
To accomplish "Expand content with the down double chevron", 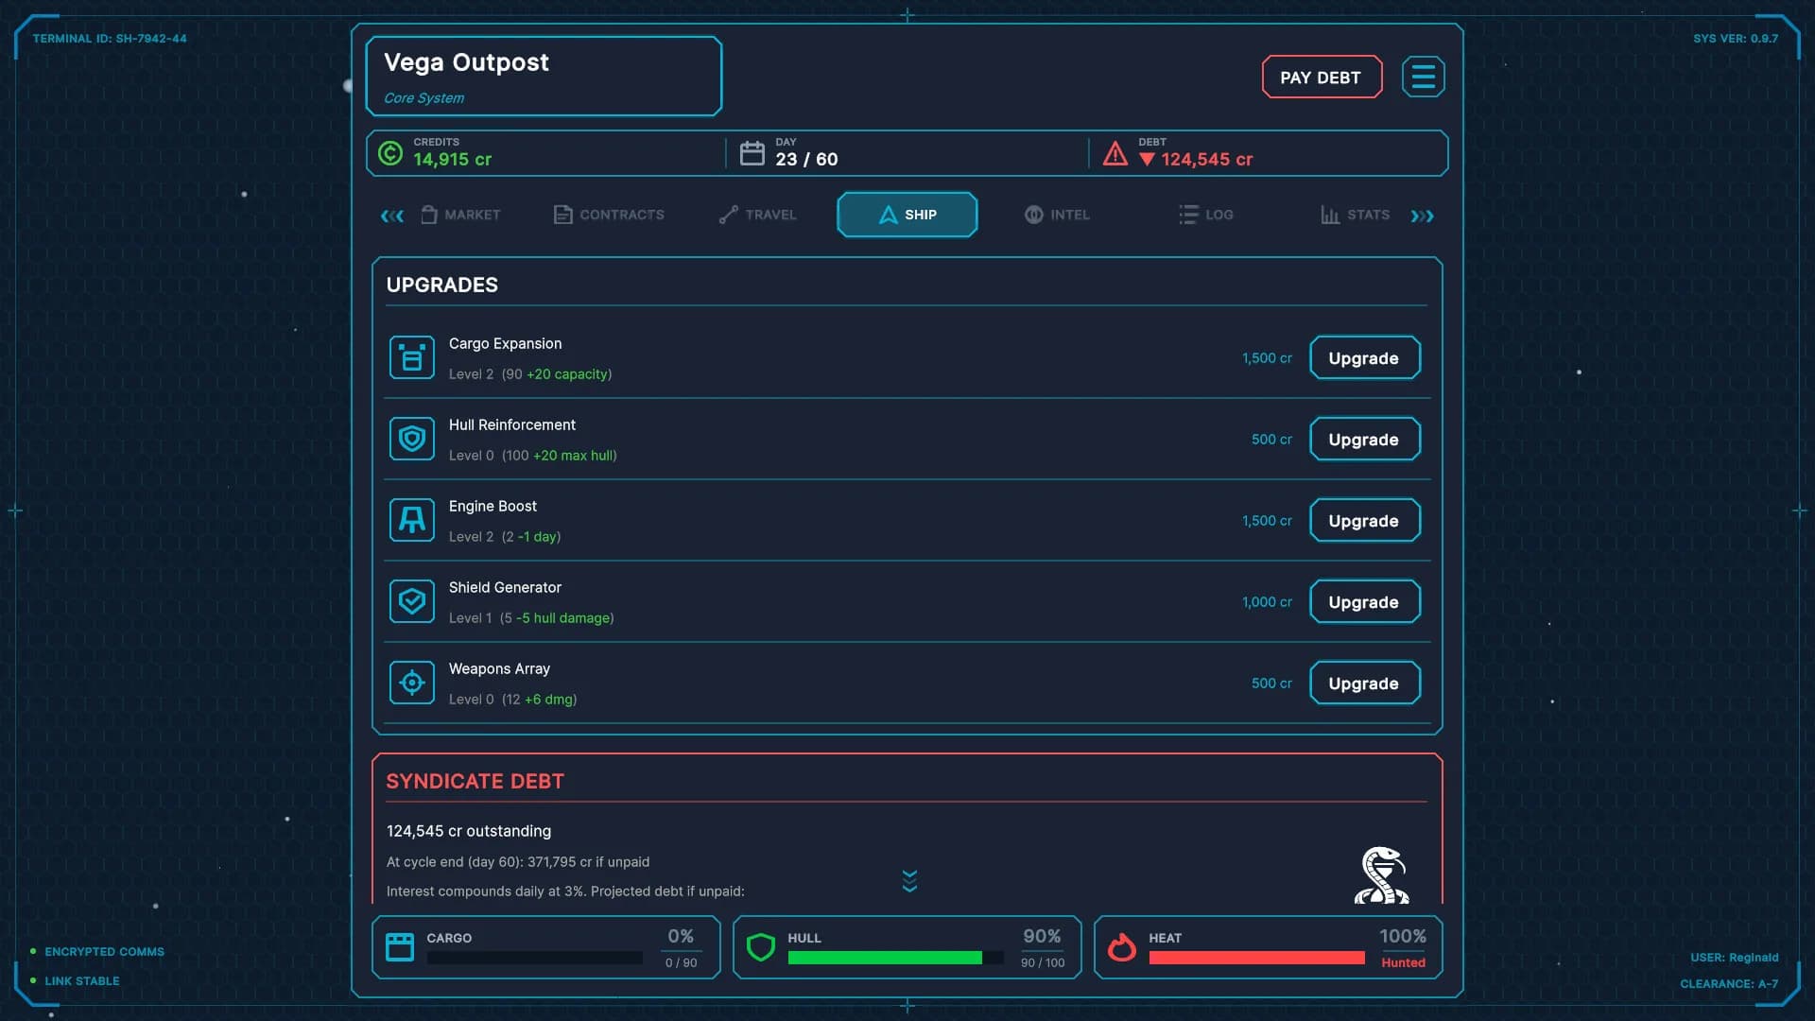I will 909,881.
